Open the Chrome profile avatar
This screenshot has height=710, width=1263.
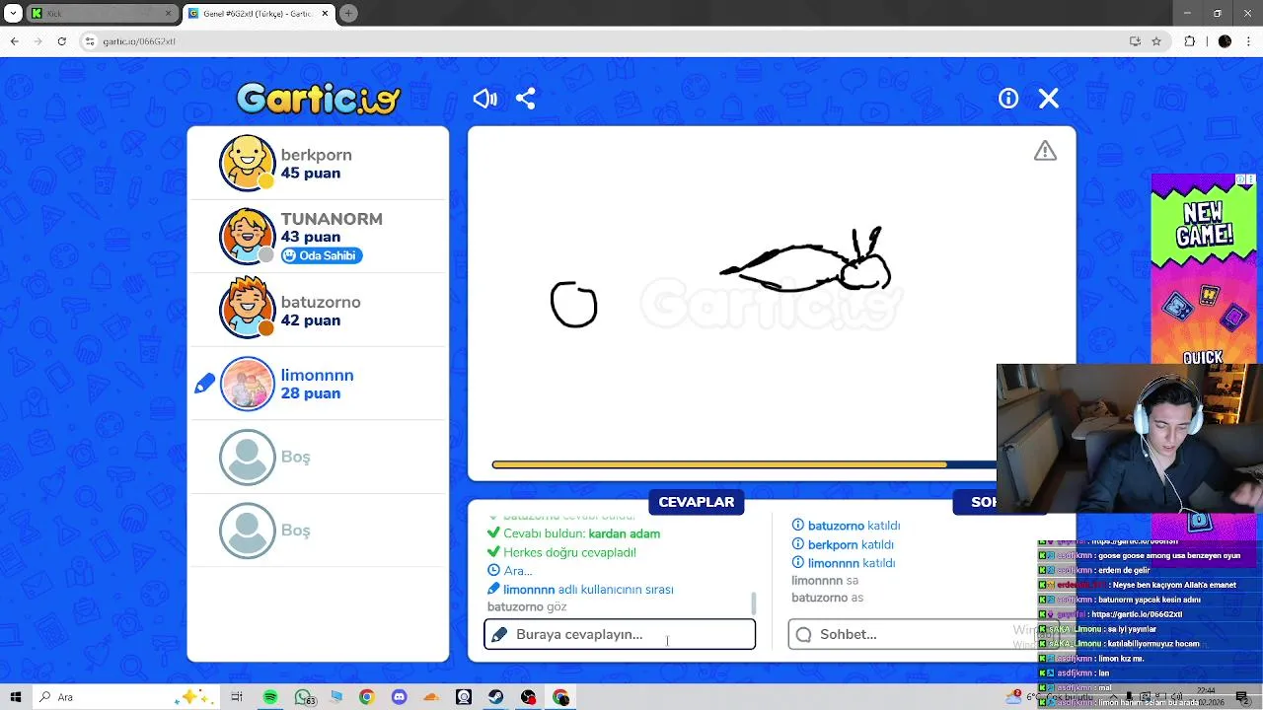click(1225, 41)
